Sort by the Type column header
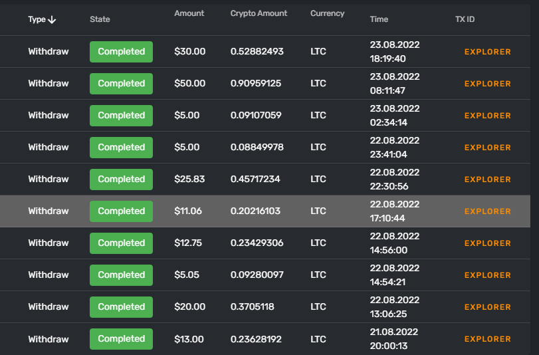The width and height of the screenshot is (539, 355). coord(42,19)
